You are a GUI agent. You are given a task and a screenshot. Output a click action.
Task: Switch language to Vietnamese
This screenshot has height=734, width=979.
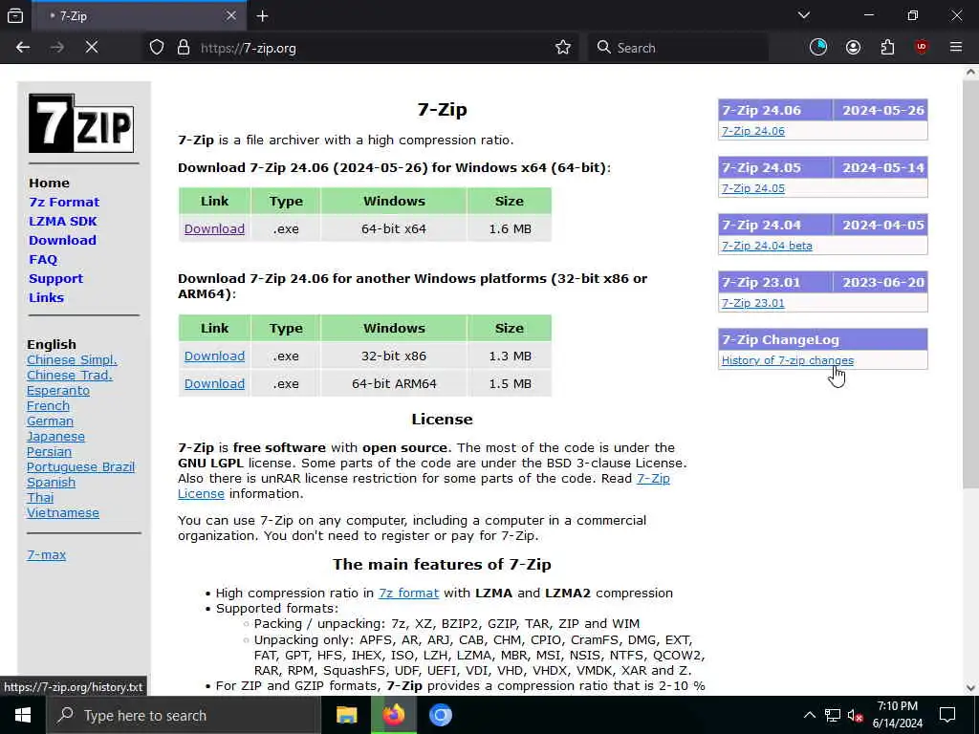(62, 513)
